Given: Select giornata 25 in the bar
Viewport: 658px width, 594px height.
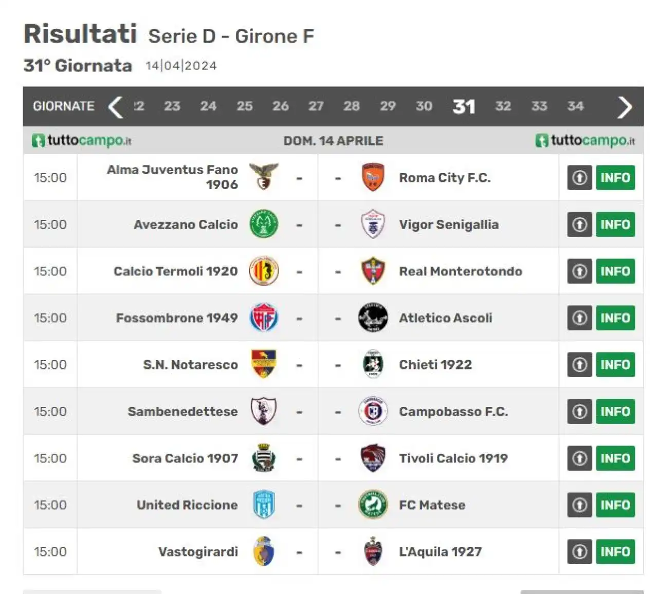Looking at the screenshot, I should pos(245,106).
